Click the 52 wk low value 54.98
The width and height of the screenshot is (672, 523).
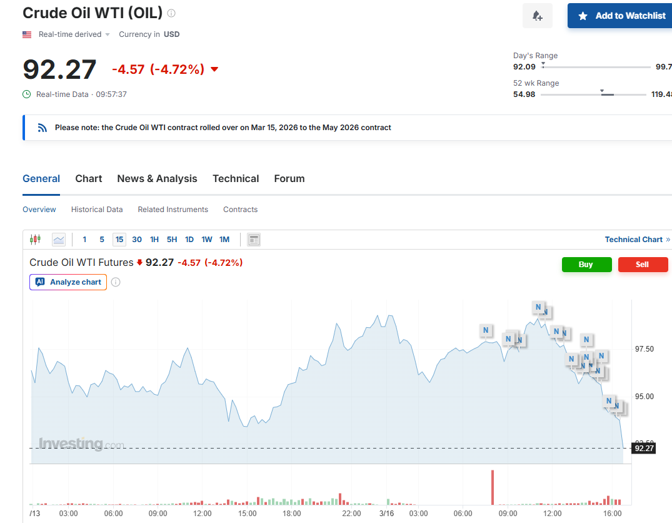[x=524, y=94]
